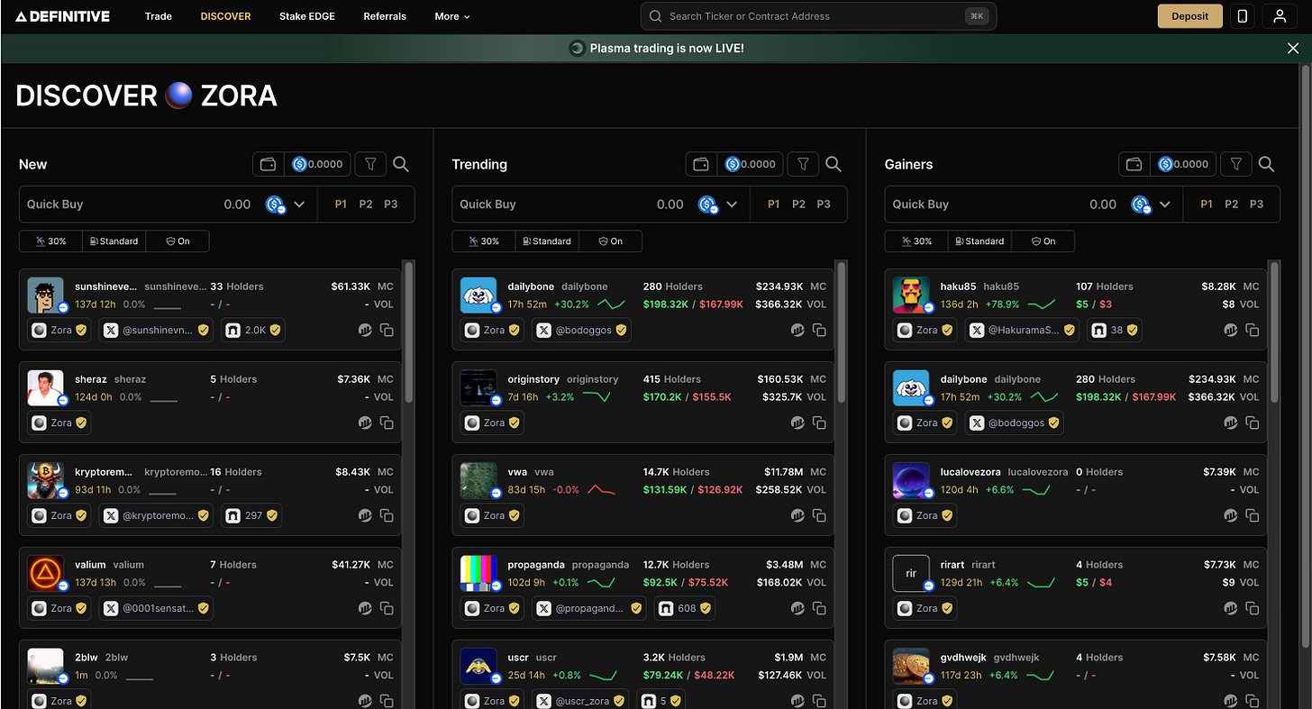
Task: Select P3 preset in Trending column
Action: (824, 205)
